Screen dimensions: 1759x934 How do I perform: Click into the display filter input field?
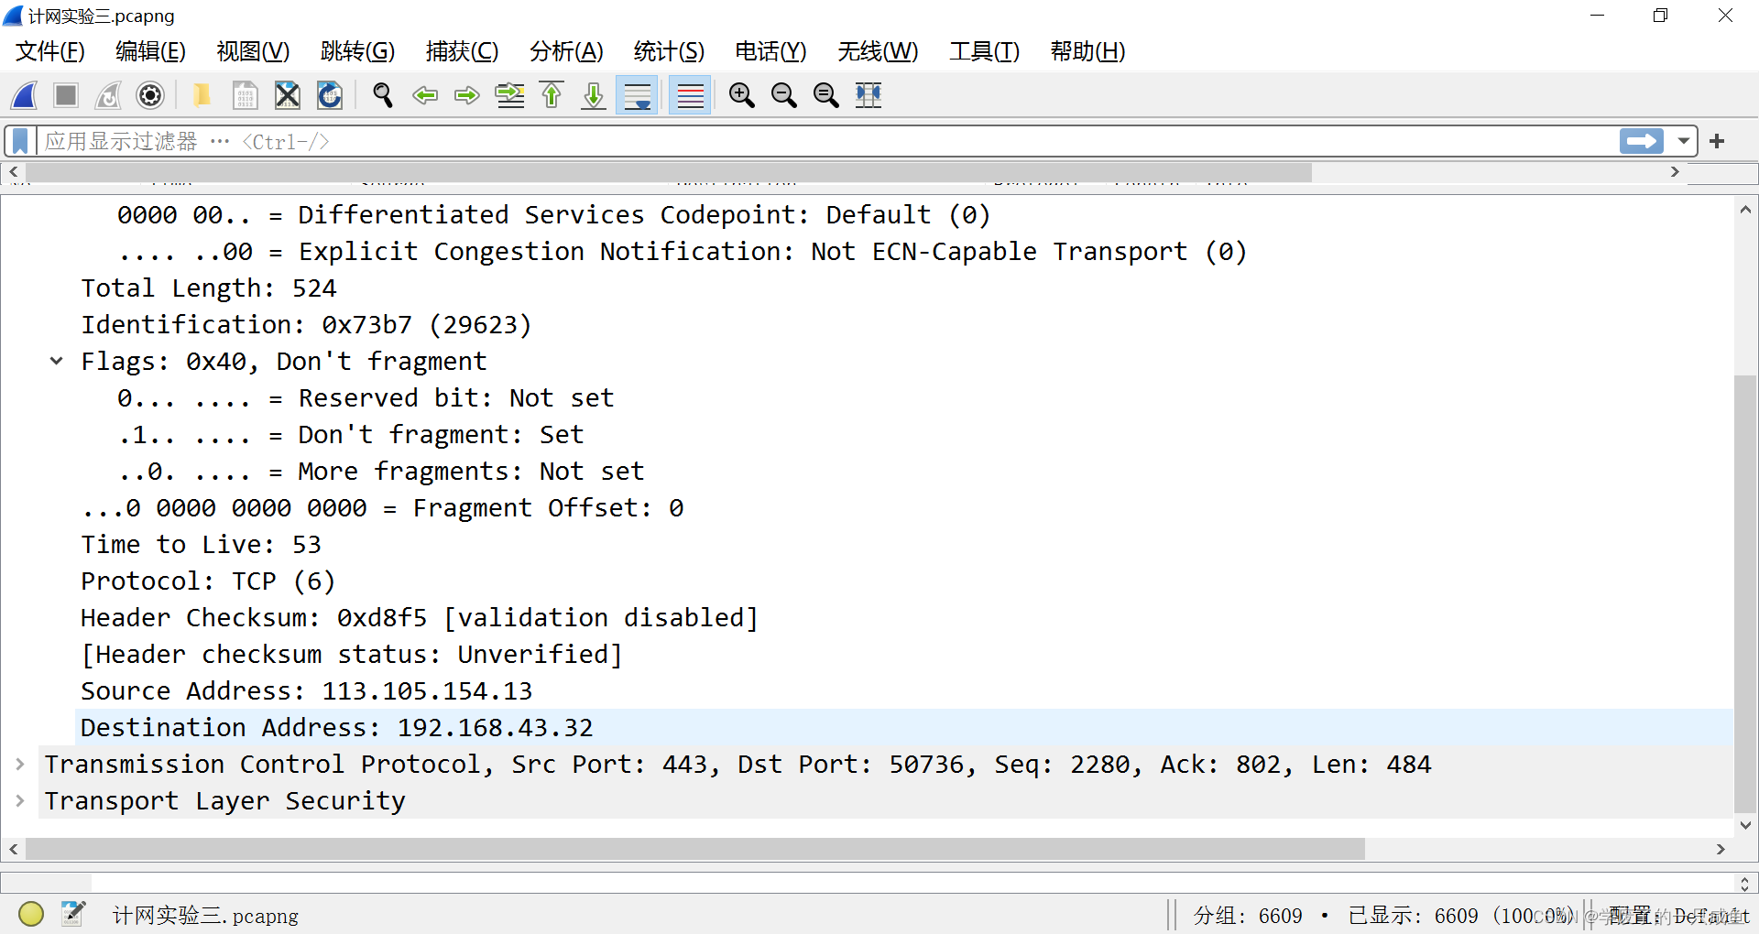(825, 141)
